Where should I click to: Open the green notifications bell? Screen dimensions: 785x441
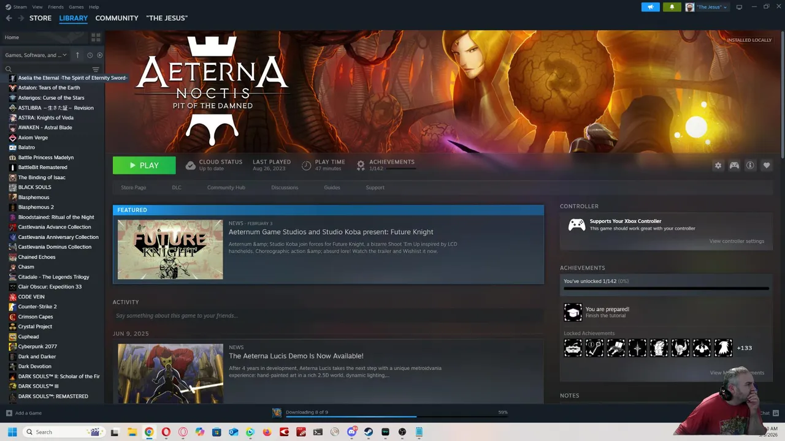(x=672, y=7)
